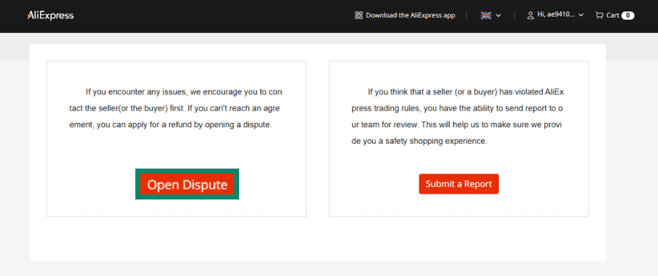The width and height of the screenshot is (658, 276).
Task: Expand the account dropdown chevron
Action: [581, 16]
